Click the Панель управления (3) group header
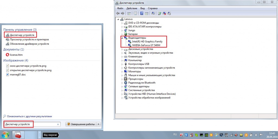Image resolution: width=278 pixels, height=139 pixels. pos(20,30)
